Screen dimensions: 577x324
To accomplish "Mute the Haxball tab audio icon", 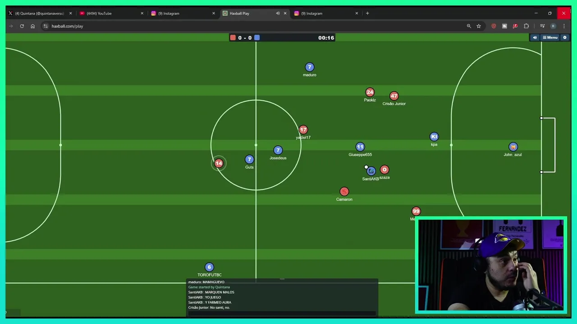I will (x=278, y=13).
